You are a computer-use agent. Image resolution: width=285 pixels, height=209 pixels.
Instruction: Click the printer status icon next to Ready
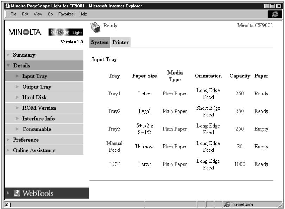pos(95,28)
